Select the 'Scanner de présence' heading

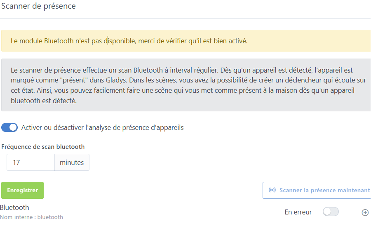coord(38,6)
